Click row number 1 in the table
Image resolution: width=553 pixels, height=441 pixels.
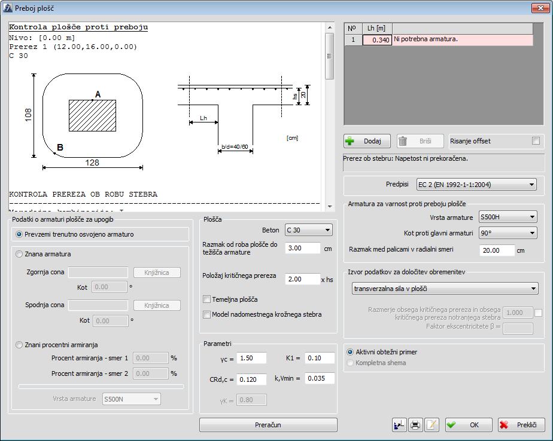353,40
